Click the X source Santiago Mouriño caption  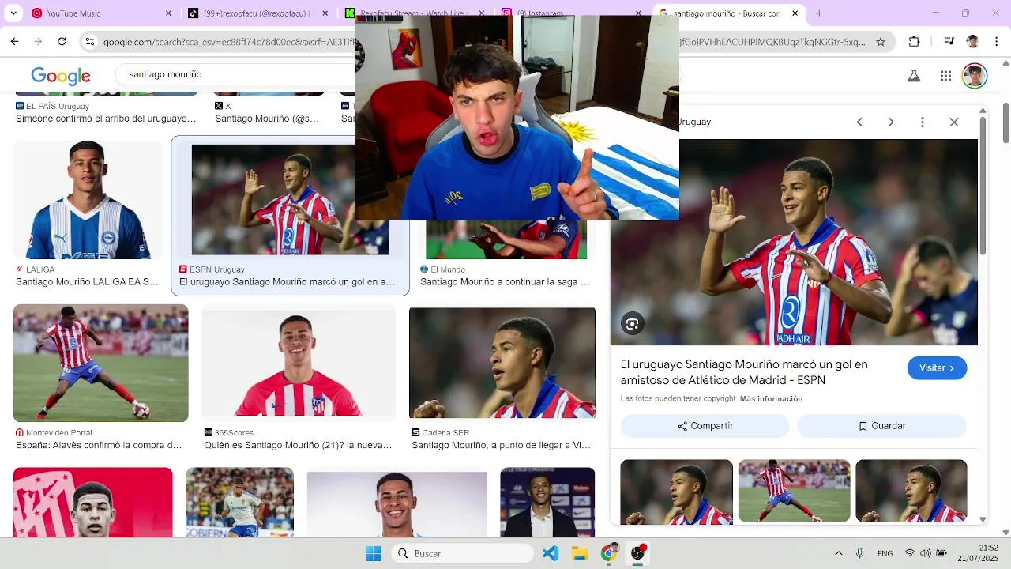point(267,119)
